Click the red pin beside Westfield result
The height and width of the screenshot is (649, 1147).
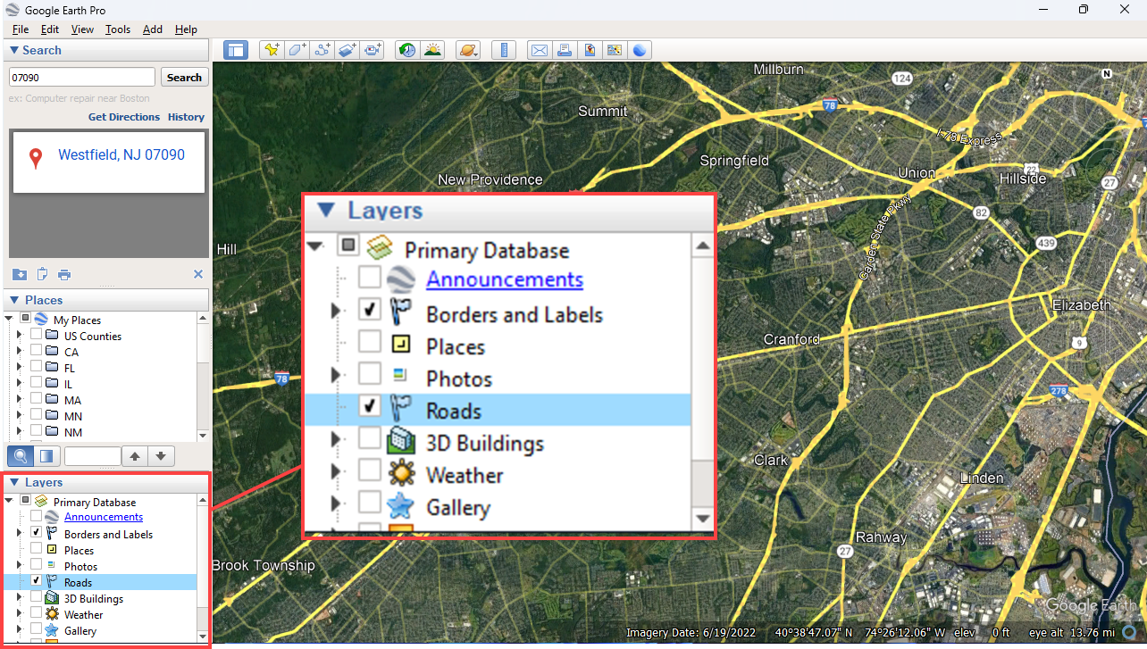pyautogui.click(x=36, y=159)
